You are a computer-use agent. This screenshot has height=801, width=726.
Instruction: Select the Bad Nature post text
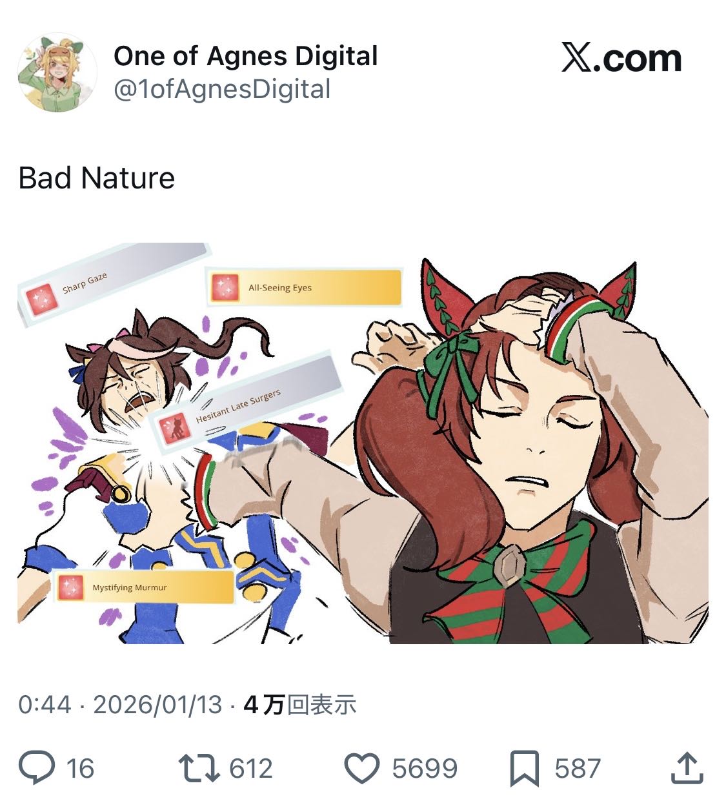(97, 178)
